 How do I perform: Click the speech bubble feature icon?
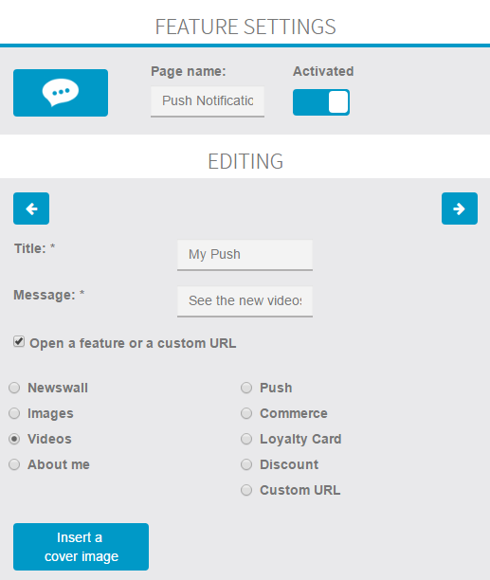tap(61, 93)
